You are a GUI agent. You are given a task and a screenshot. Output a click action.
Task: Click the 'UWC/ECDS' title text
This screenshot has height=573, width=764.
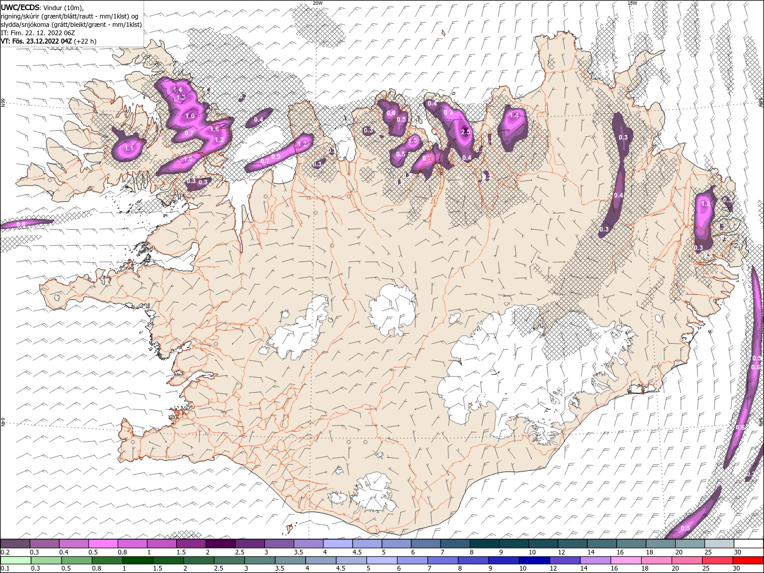(20, 7)
